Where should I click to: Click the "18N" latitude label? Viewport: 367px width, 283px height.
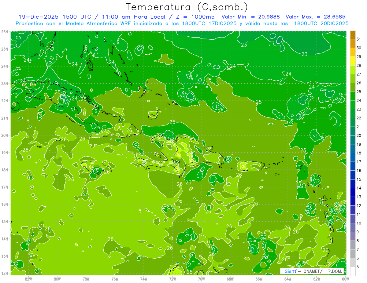[5, 170]
